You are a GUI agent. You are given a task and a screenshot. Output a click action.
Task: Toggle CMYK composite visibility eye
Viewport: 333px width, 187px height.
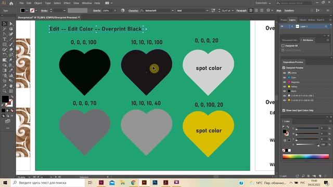pyautogui.click(x=285, y=73)
